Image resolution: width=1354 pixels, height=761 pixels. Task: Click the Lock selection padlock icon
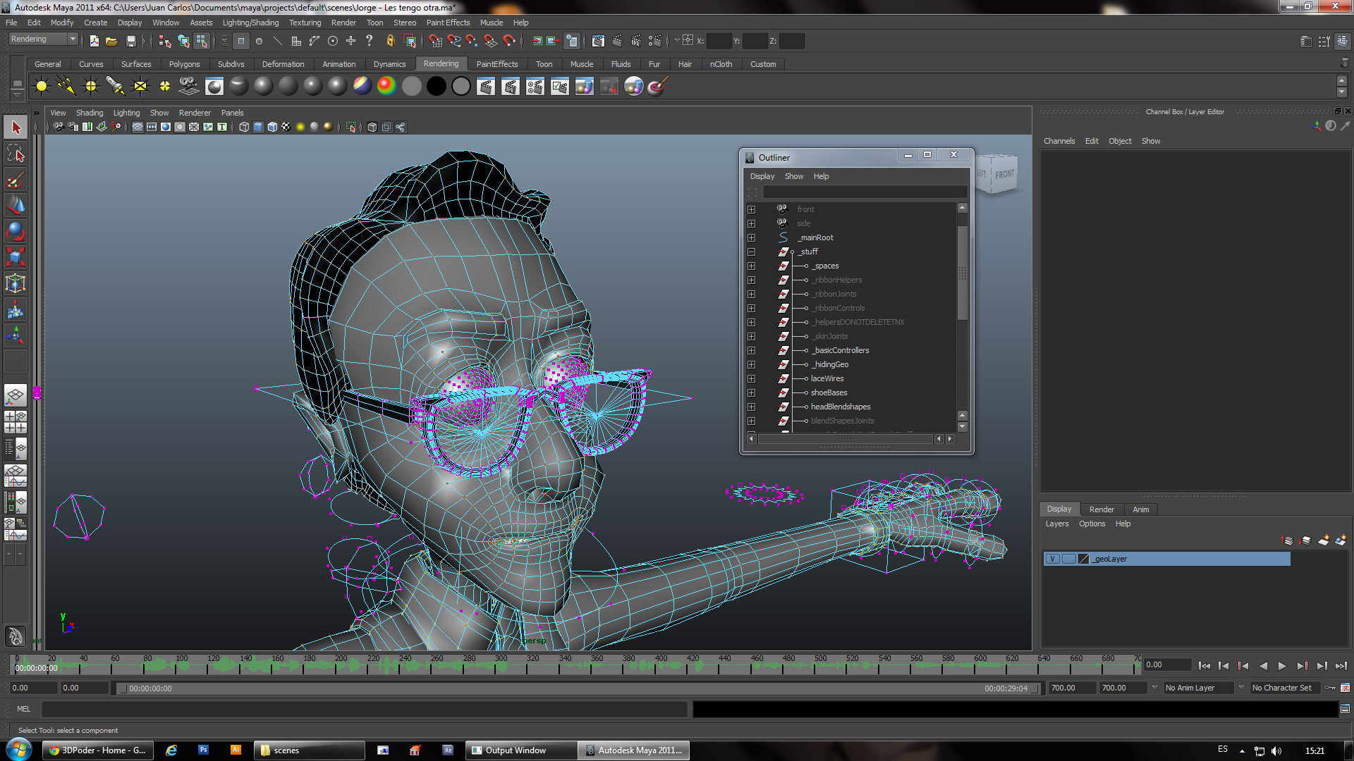click(x=390, y=41)
